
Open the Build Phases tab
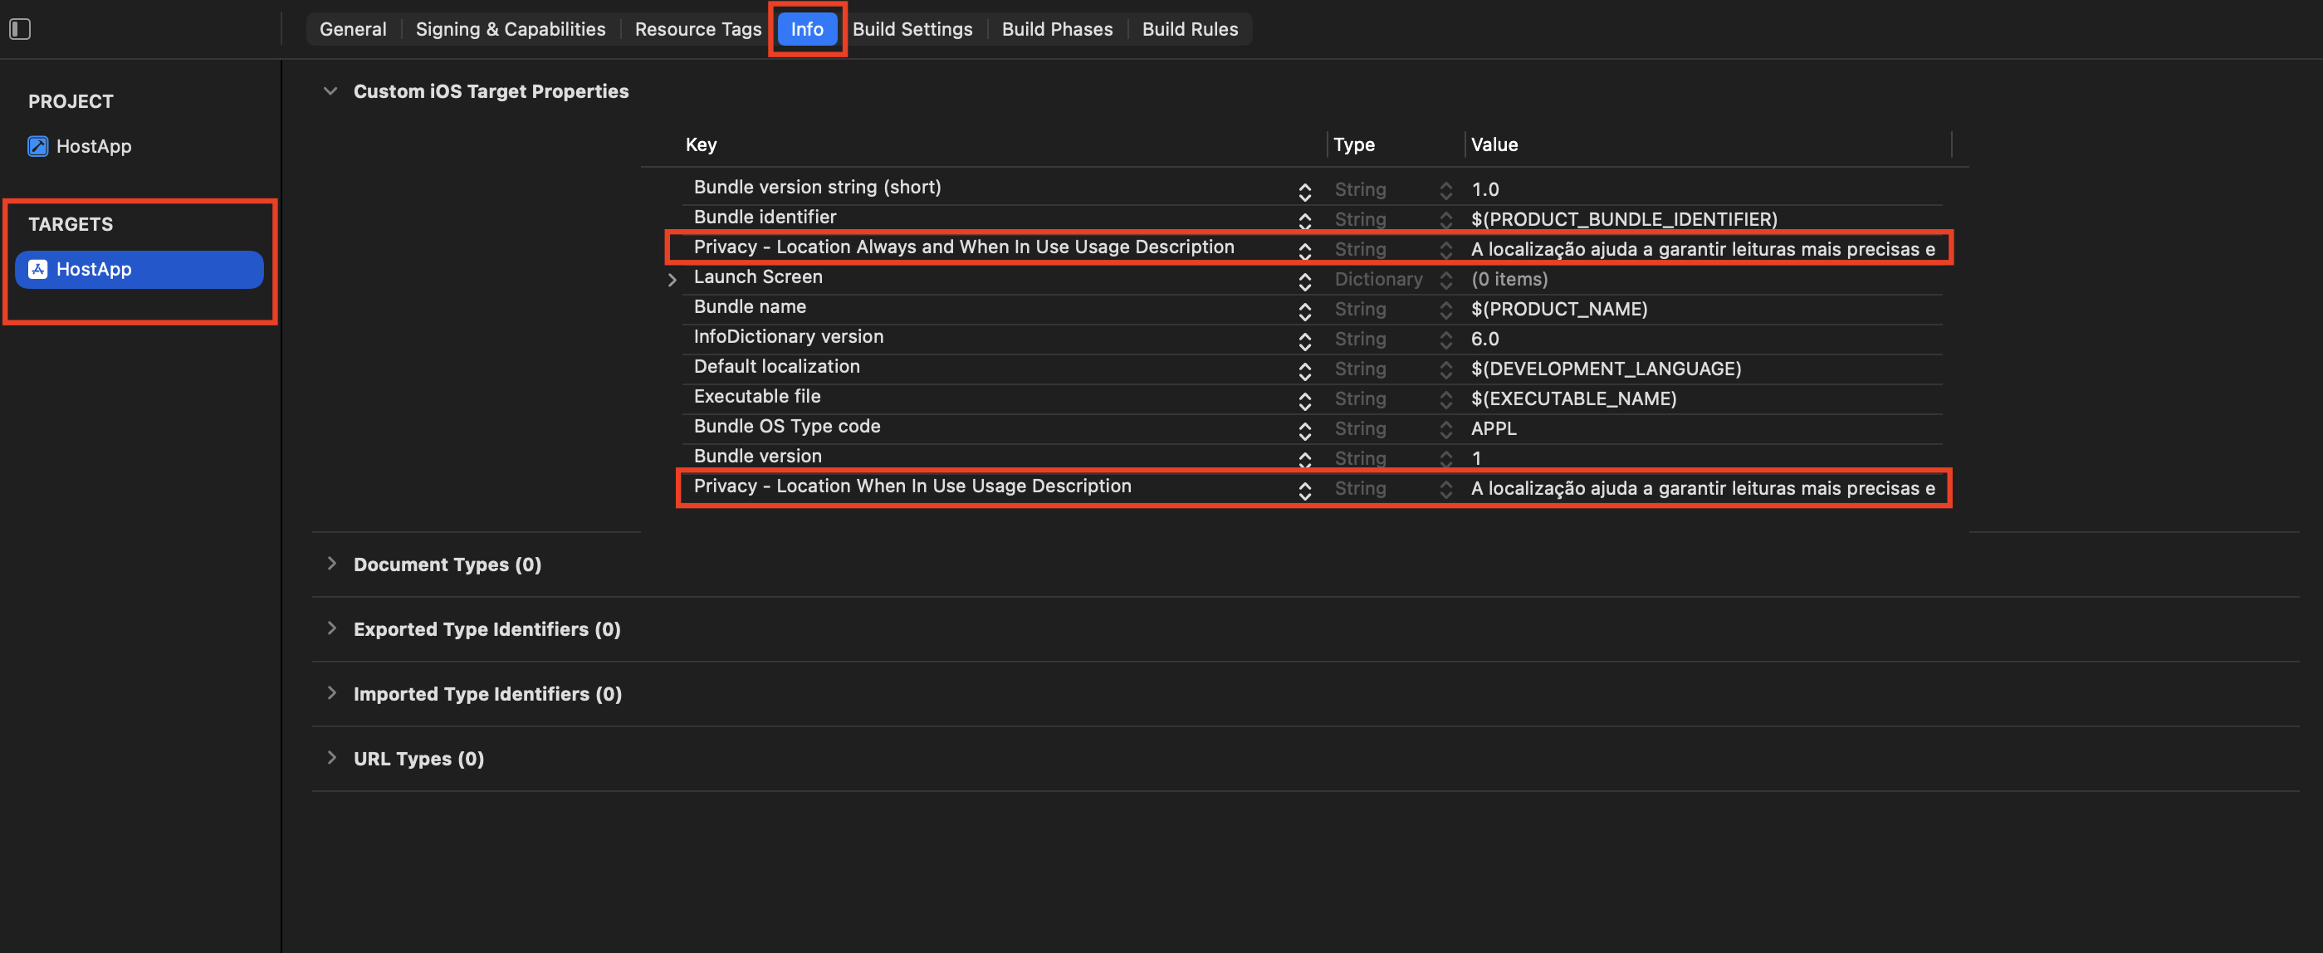(1057, 29)
